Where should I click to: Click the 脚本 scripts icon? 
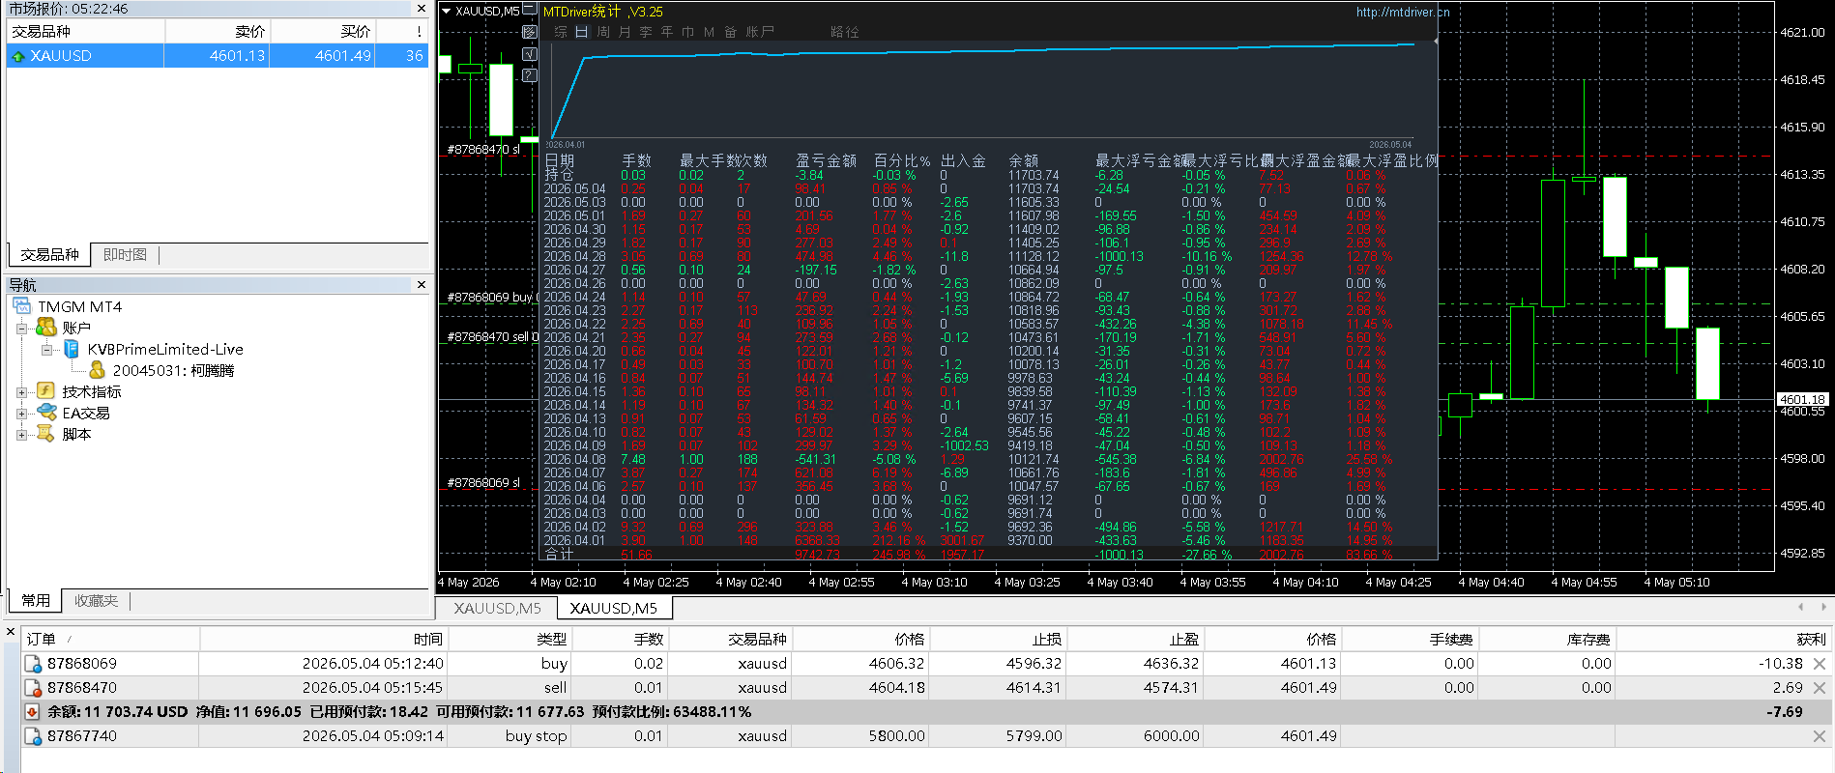[45, 434]
